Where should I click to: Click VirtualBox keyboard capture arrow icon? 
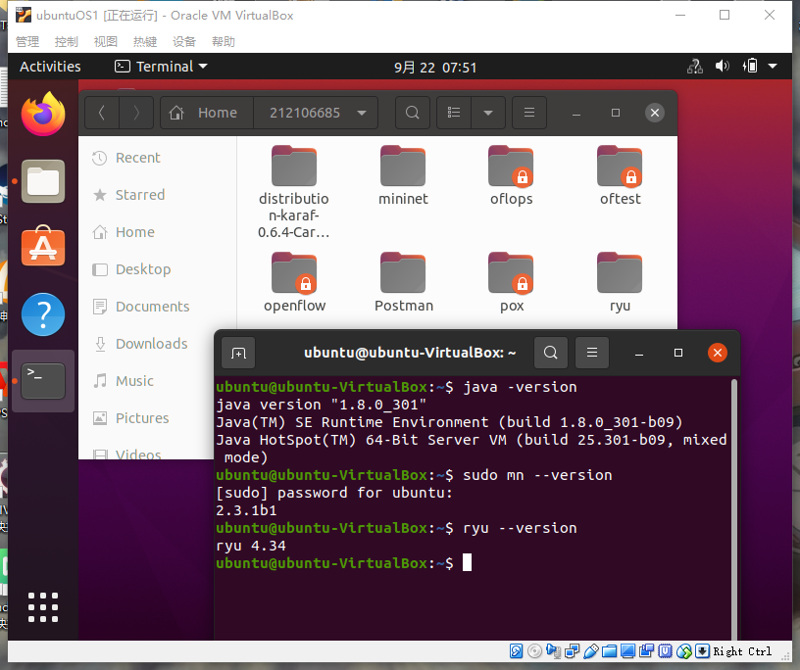point(703,651)
